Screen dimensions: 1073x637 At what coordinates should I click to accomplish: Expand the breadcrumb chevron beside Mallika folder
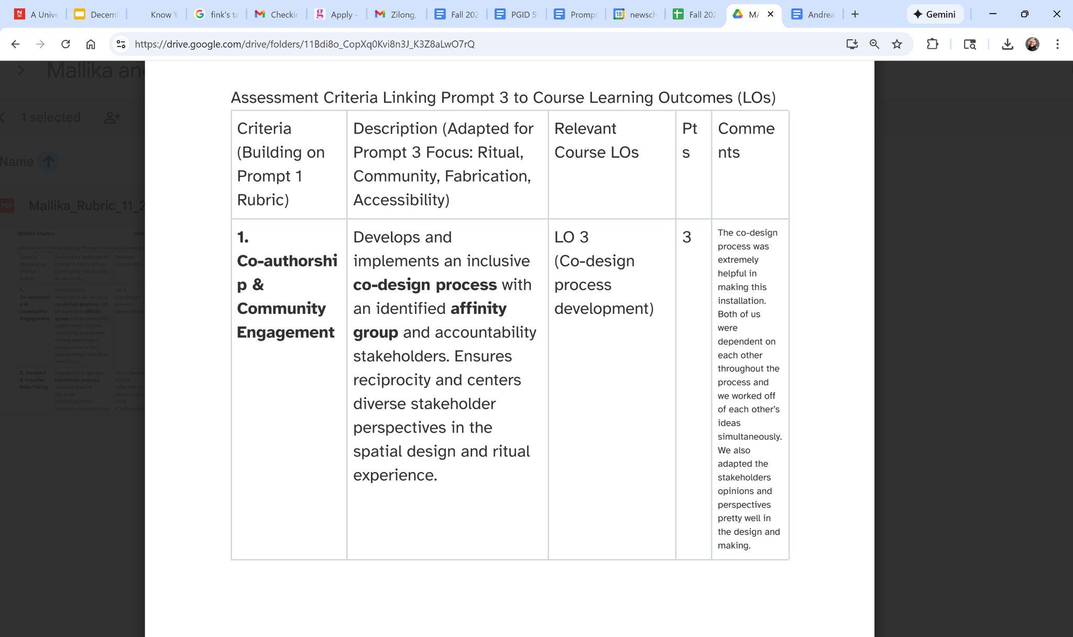[21, 70]
